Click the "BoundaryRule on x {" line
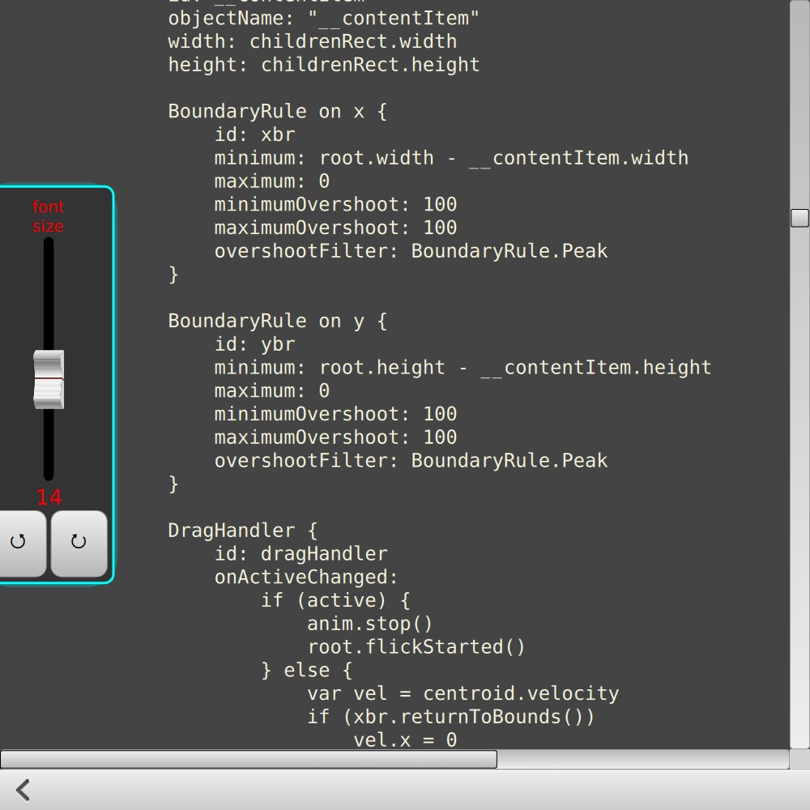 (x=277, y=111)
